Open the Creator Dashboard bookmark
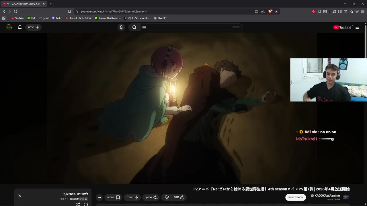367x206 pixels. [108, 18]
